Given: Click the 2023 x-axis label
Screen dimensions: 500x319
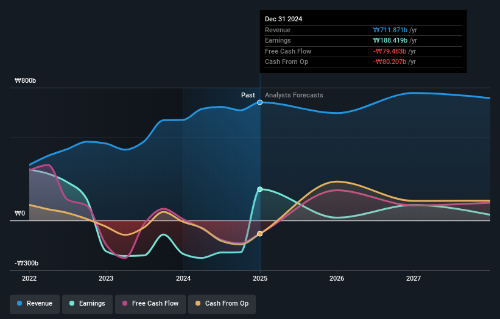Looking at the screenshot, I should 106,279.
